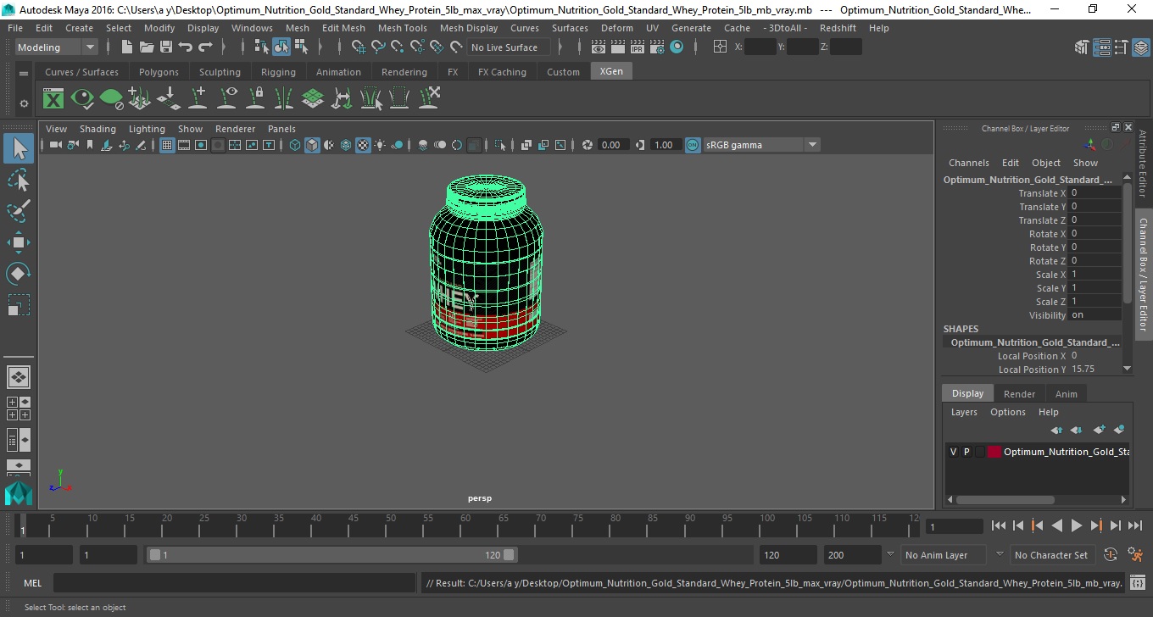Activate the Paint Selection tool
Screen dimensions: 1153x617
(19, 210)
